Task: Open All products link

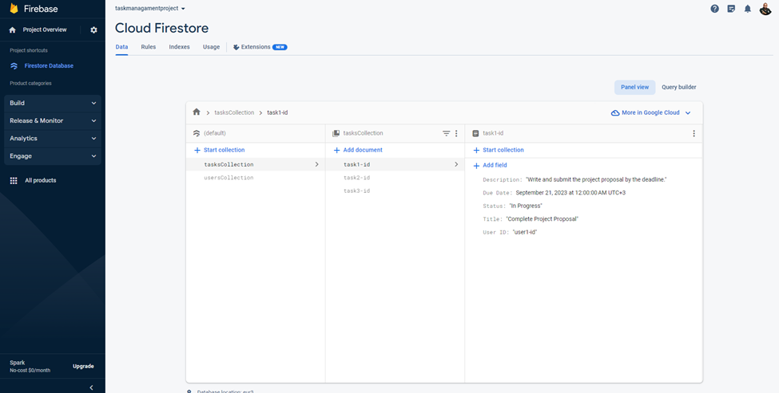Action: point(40,181)
